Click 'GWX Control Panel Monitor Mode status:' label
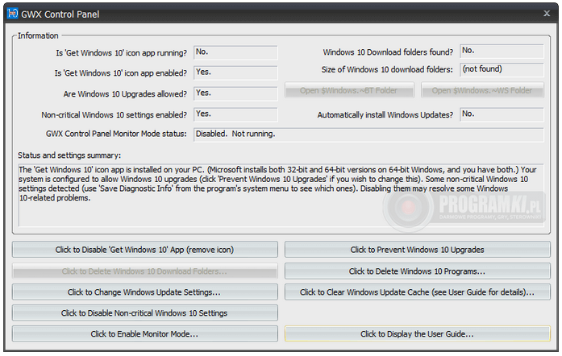The width and height of the screenshot is (562, 356). click(x=116, y=134)
